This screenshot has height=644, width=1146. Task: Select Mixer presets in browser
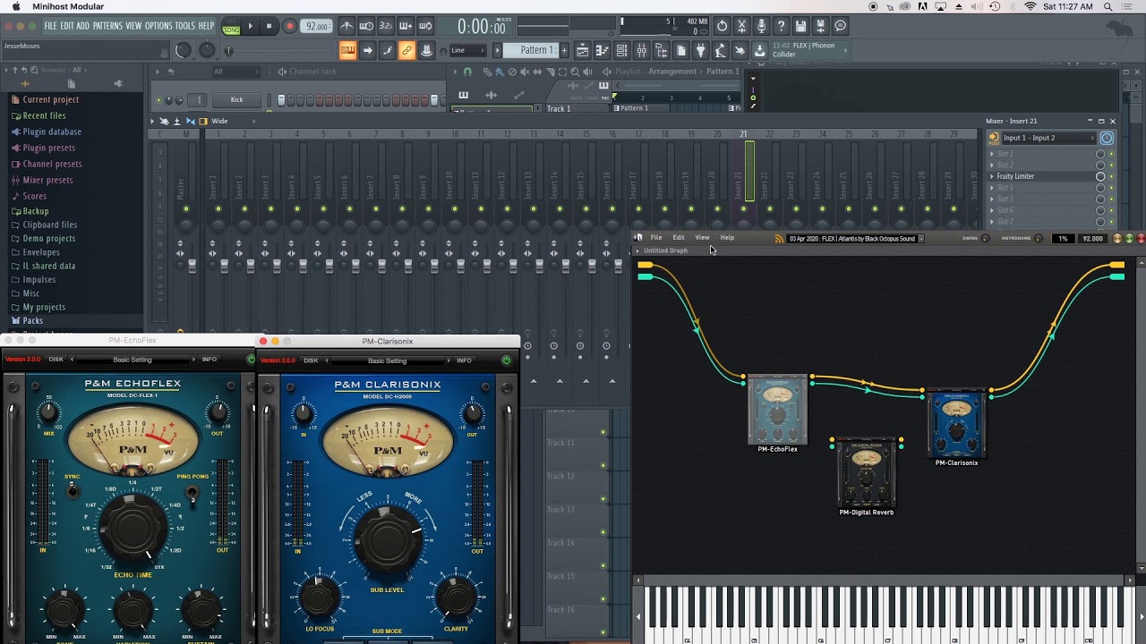(x=47, y=180)
